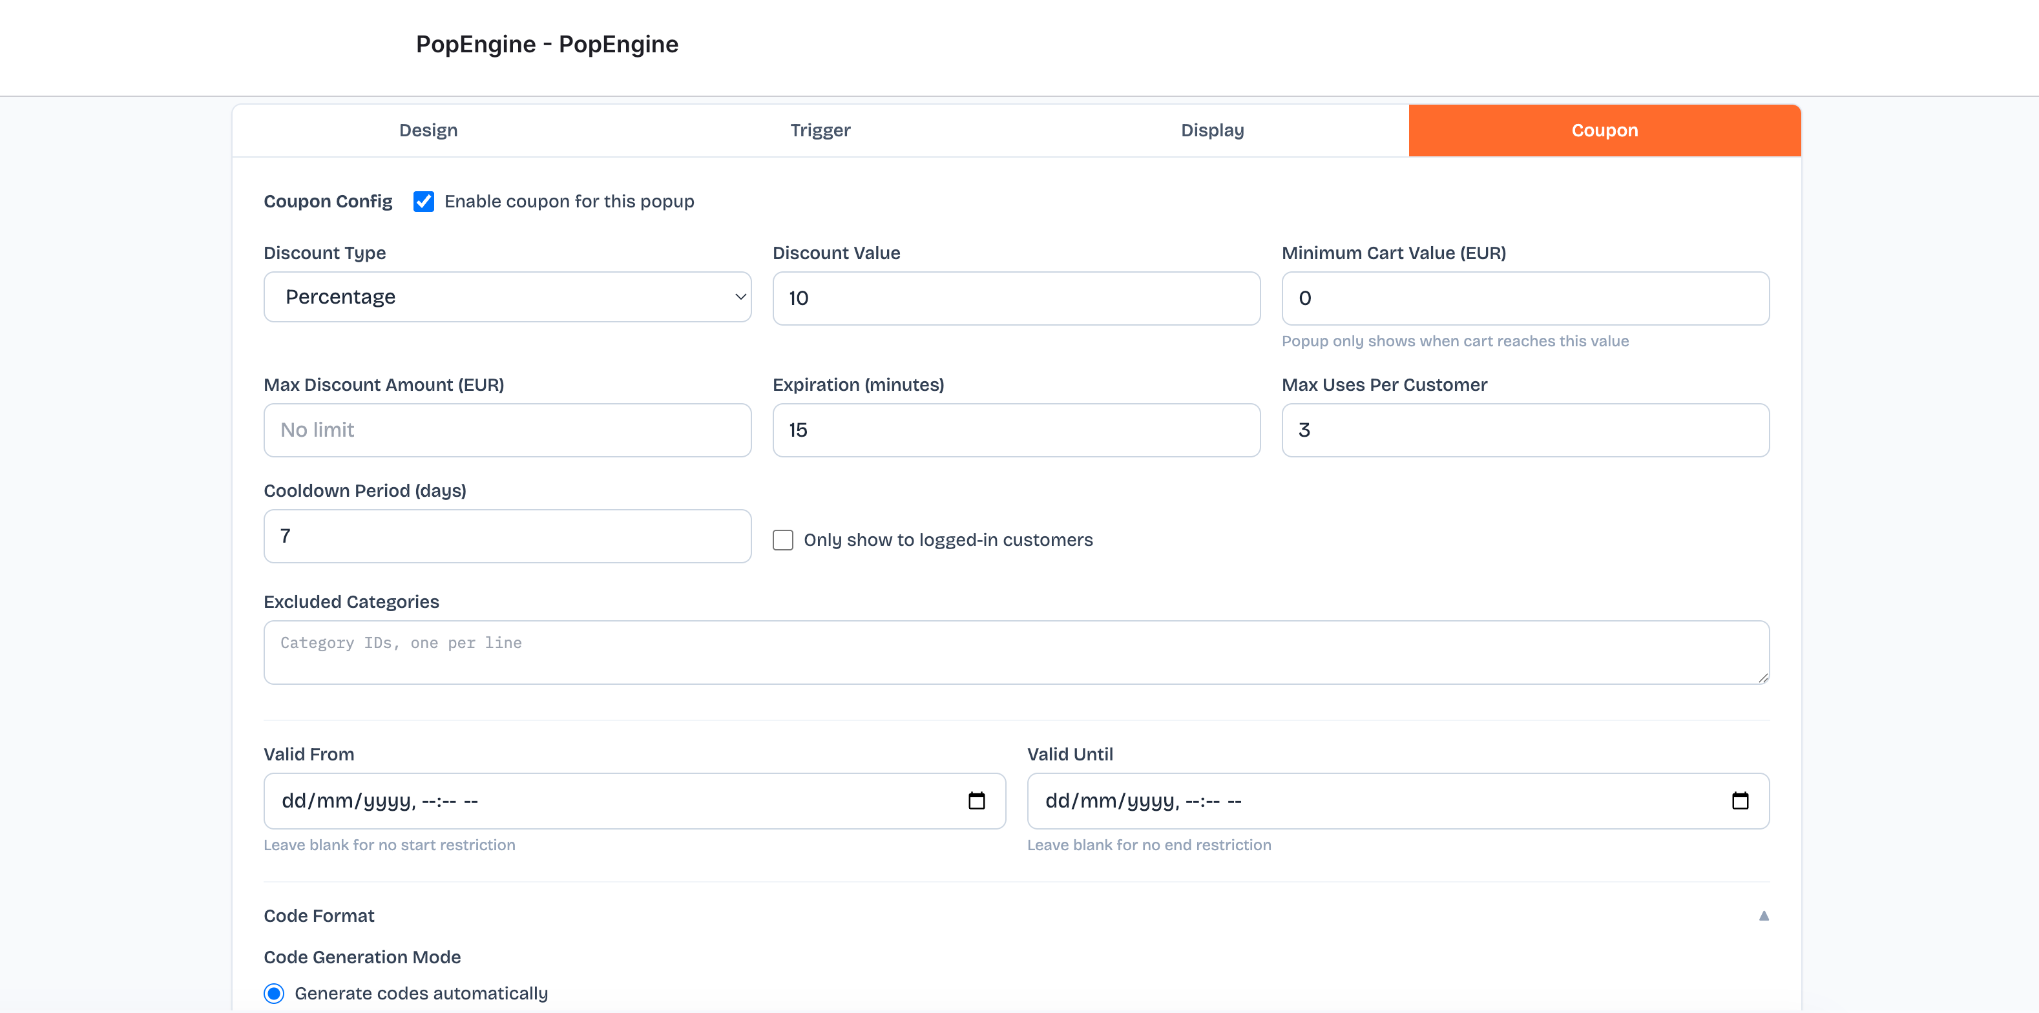Open the Valid From calendar picker icon
Image resolution: width=2039 pixels, height=1013 pixels.
[976, 801]
